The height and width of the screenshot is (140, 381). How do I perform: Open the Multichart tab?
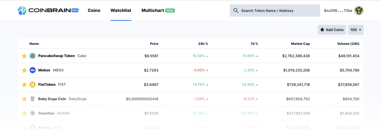point(153,11)
